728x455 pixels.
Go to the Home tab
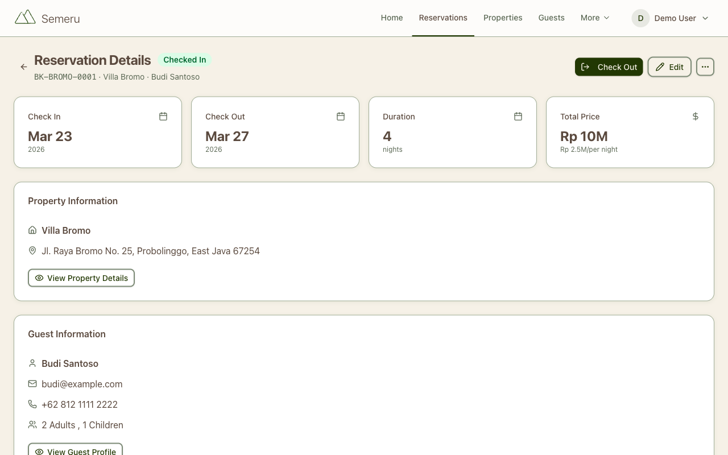pyautogui.click(x=392, y=18)
